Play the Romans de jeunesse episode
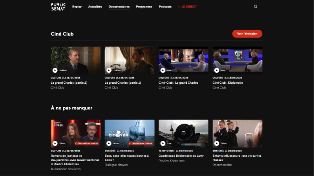The image size is (314, 176). point(55,143)
